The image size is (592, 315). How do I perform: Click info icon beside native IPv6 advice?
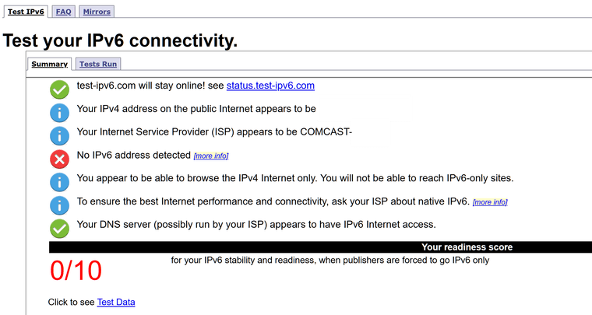pyautogui.click(x=60, y=205)
